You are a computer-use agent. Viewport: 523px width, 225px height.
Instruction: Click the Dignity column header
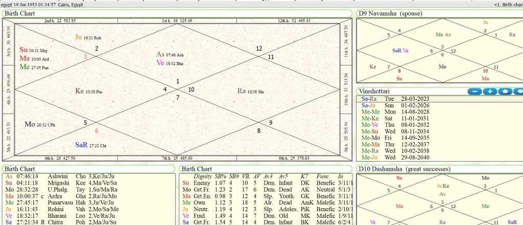203,176
